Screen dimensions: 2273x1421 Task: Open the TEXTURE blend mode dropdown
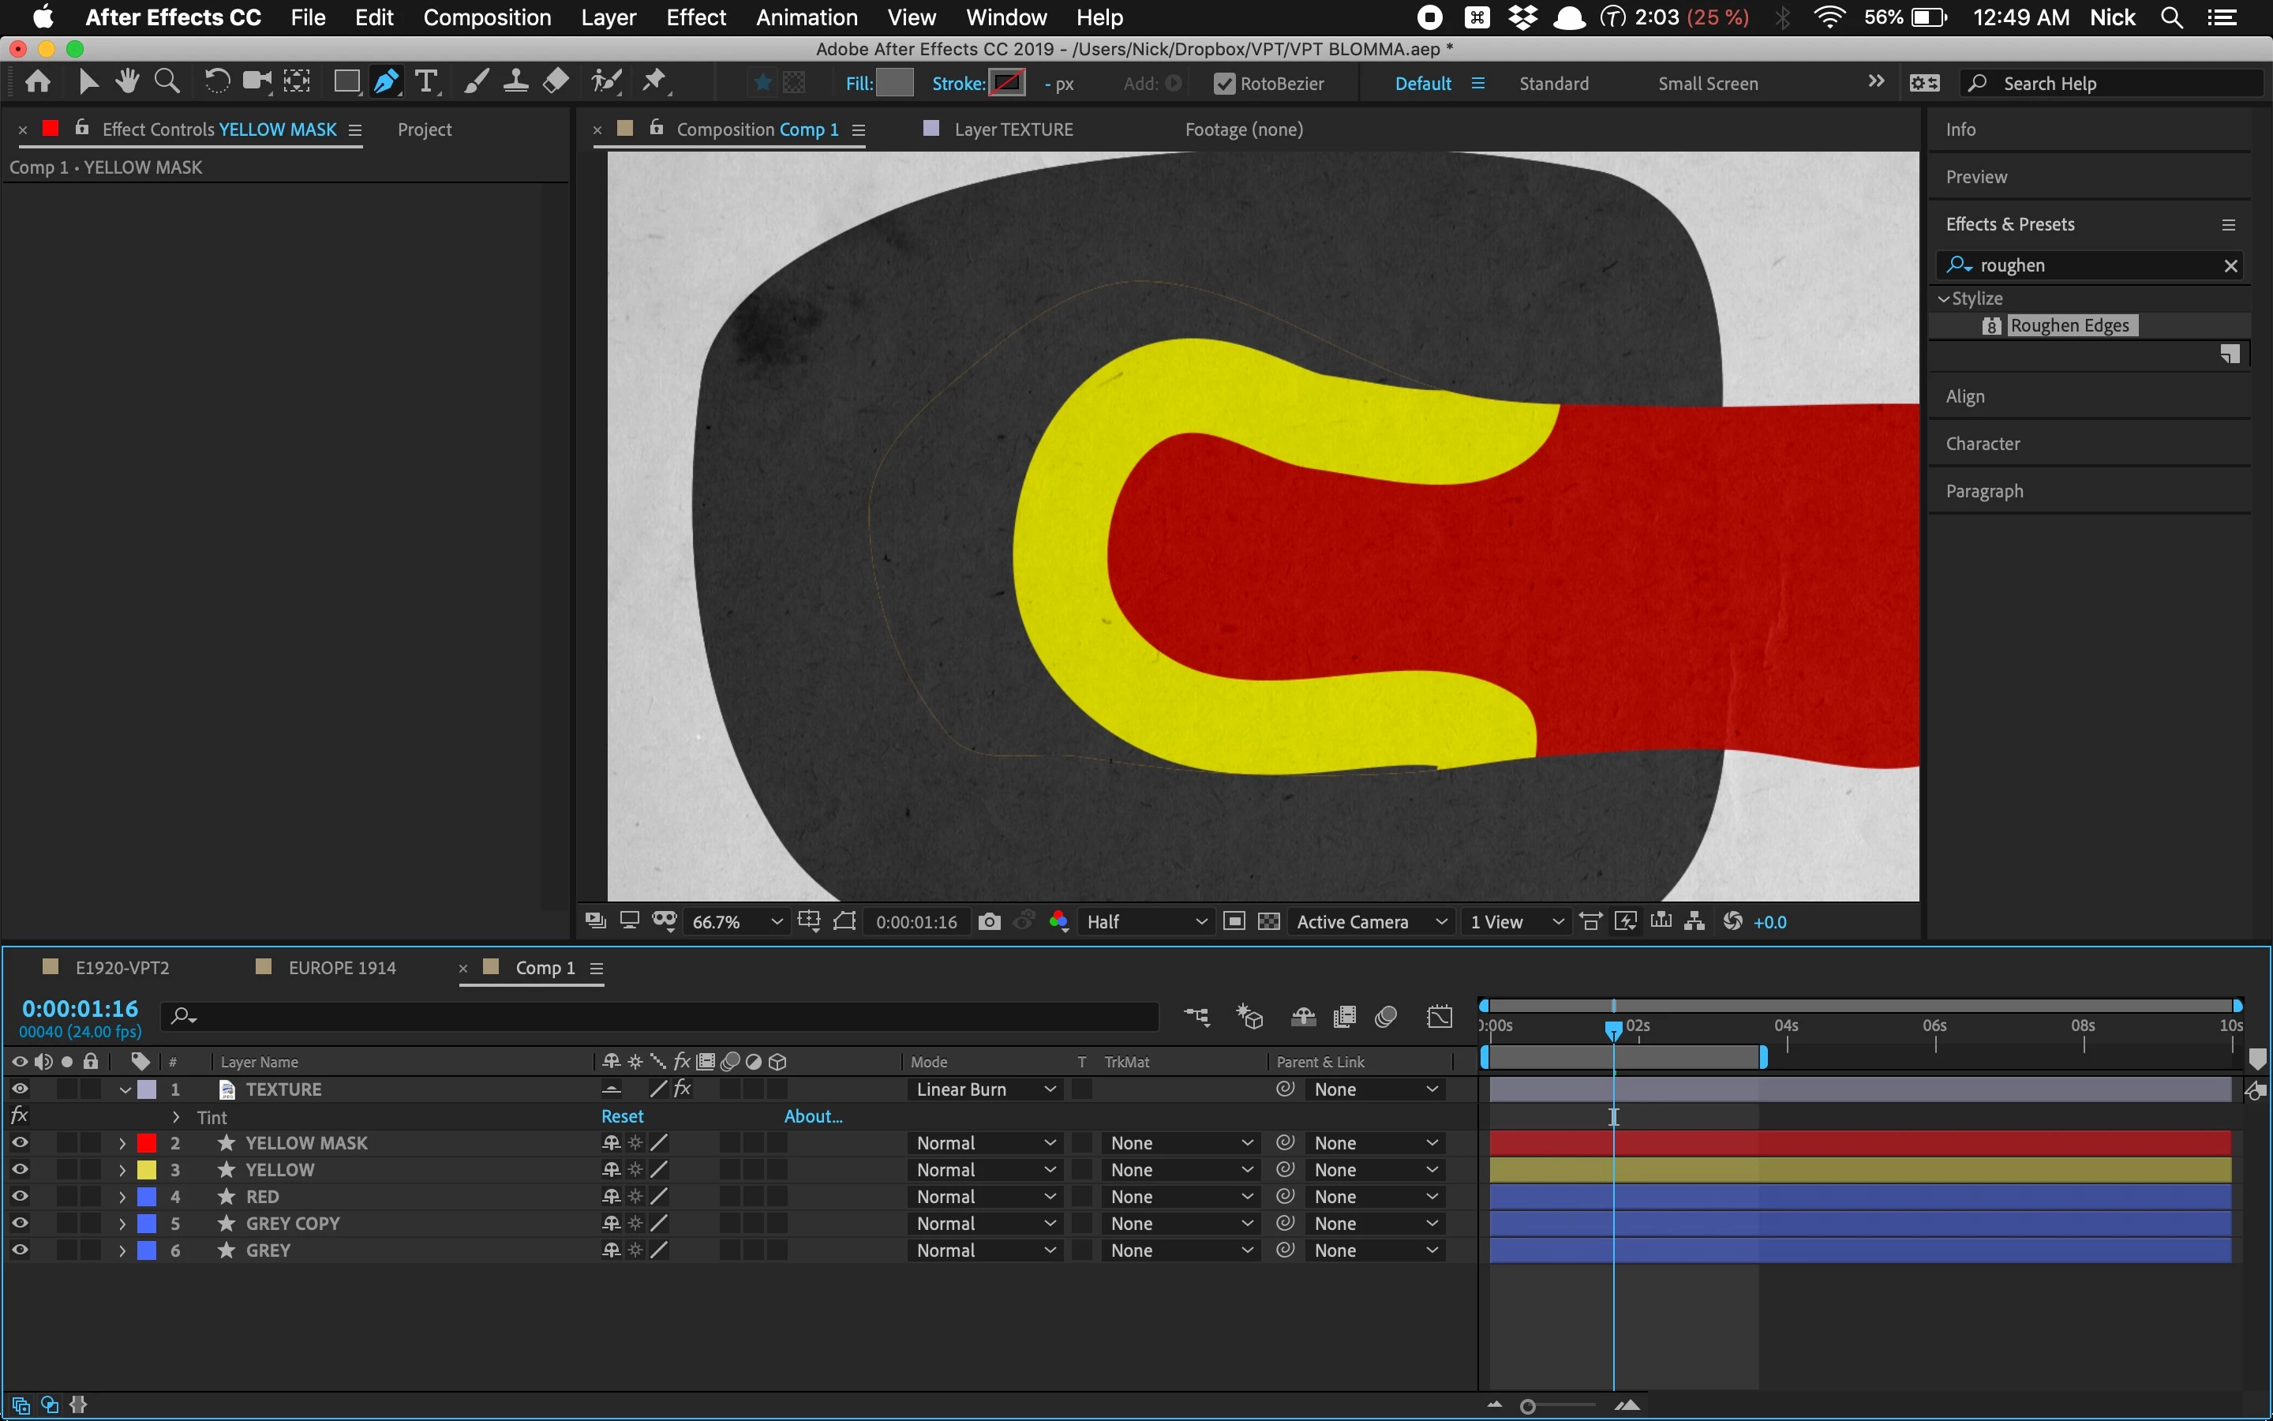984,1089
